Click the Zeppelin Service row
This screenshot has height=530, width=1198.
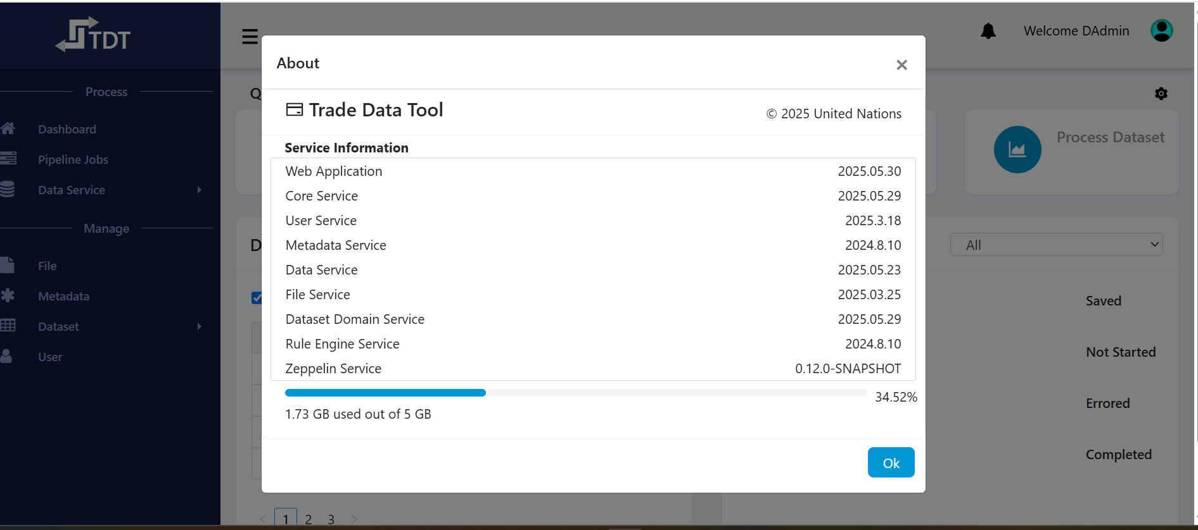click(592, 369)
